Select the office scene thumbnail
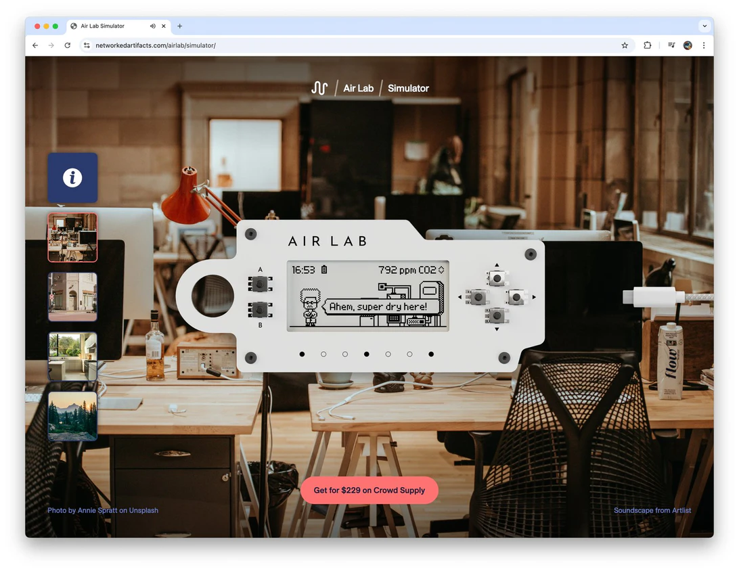The height and width of the screenshot is (571, 739). pyautogui.click(x=72, y=237)
